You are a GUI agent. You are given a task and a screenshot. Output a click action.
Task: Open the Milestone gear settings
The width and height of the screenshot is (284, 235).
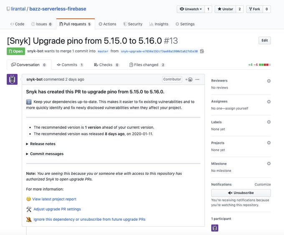(x=269, y=163)
